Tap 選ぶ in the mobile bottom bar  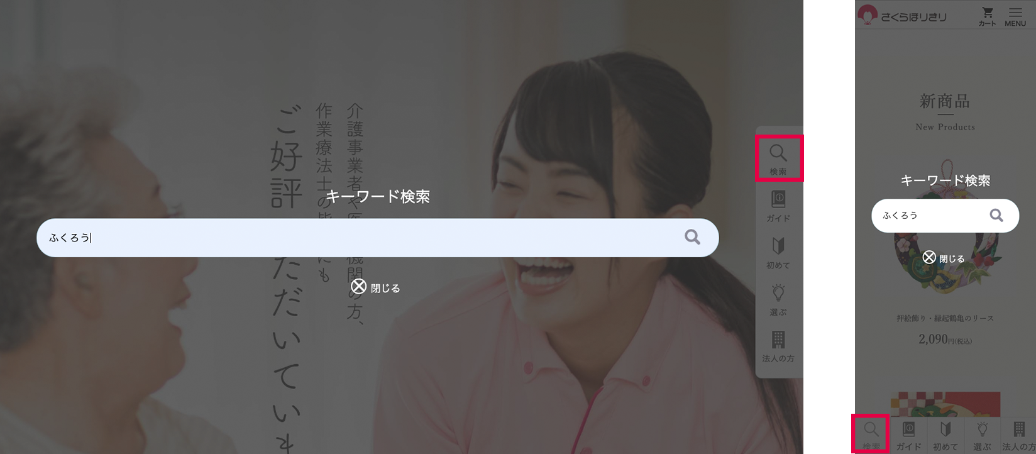pos(982,435)
